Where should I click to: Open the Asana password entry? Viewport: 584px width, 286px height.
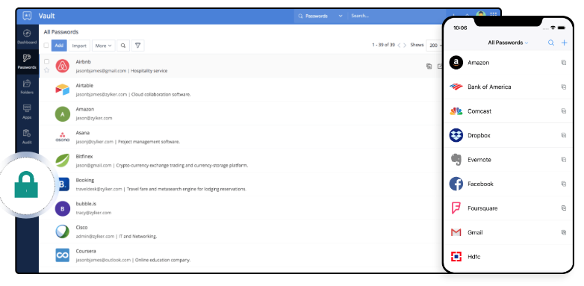[241, 137]
